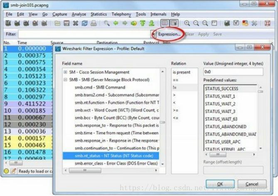
Task: Print packets printer icon
Action: tap(93, 23)
